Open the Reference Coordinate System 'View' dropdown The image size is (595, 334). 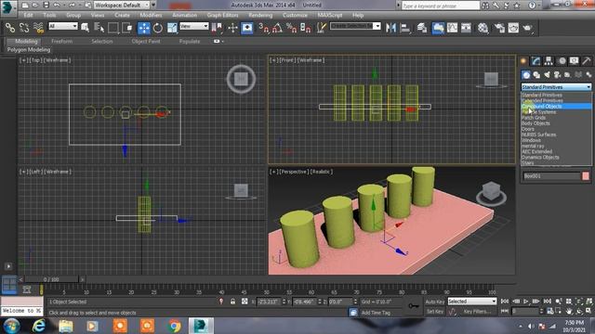tap(194, 26)
